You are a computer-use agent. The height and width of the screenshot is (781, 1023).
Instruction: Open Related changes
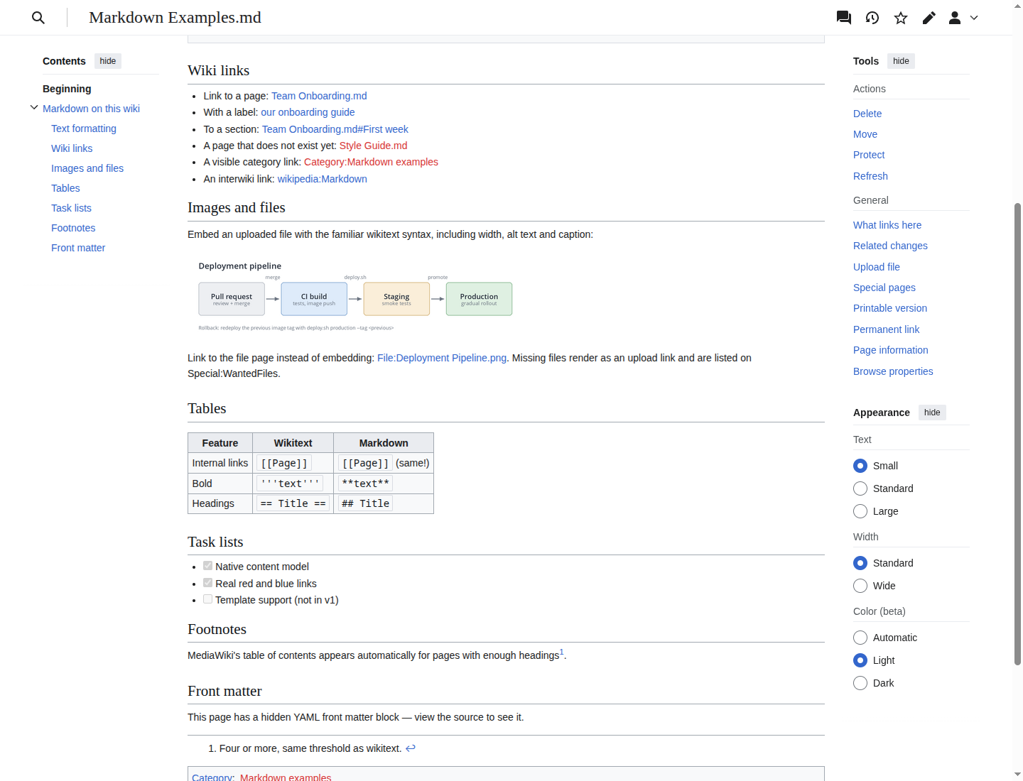click(890, 246)
